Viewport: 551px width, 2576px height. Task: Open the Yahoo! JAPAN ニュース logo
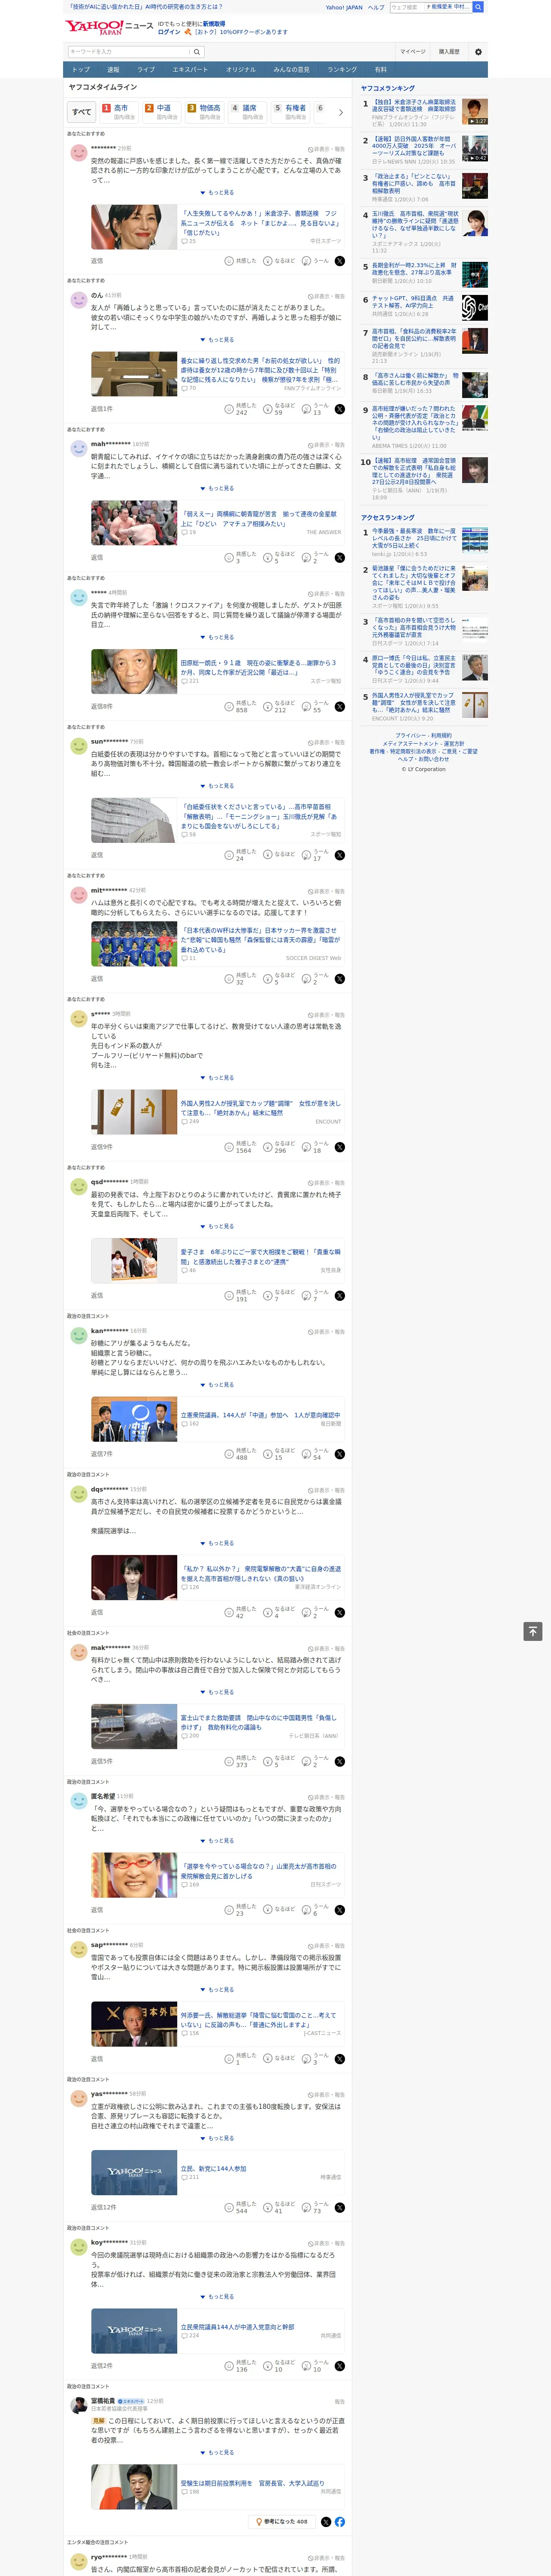[108, 27]
